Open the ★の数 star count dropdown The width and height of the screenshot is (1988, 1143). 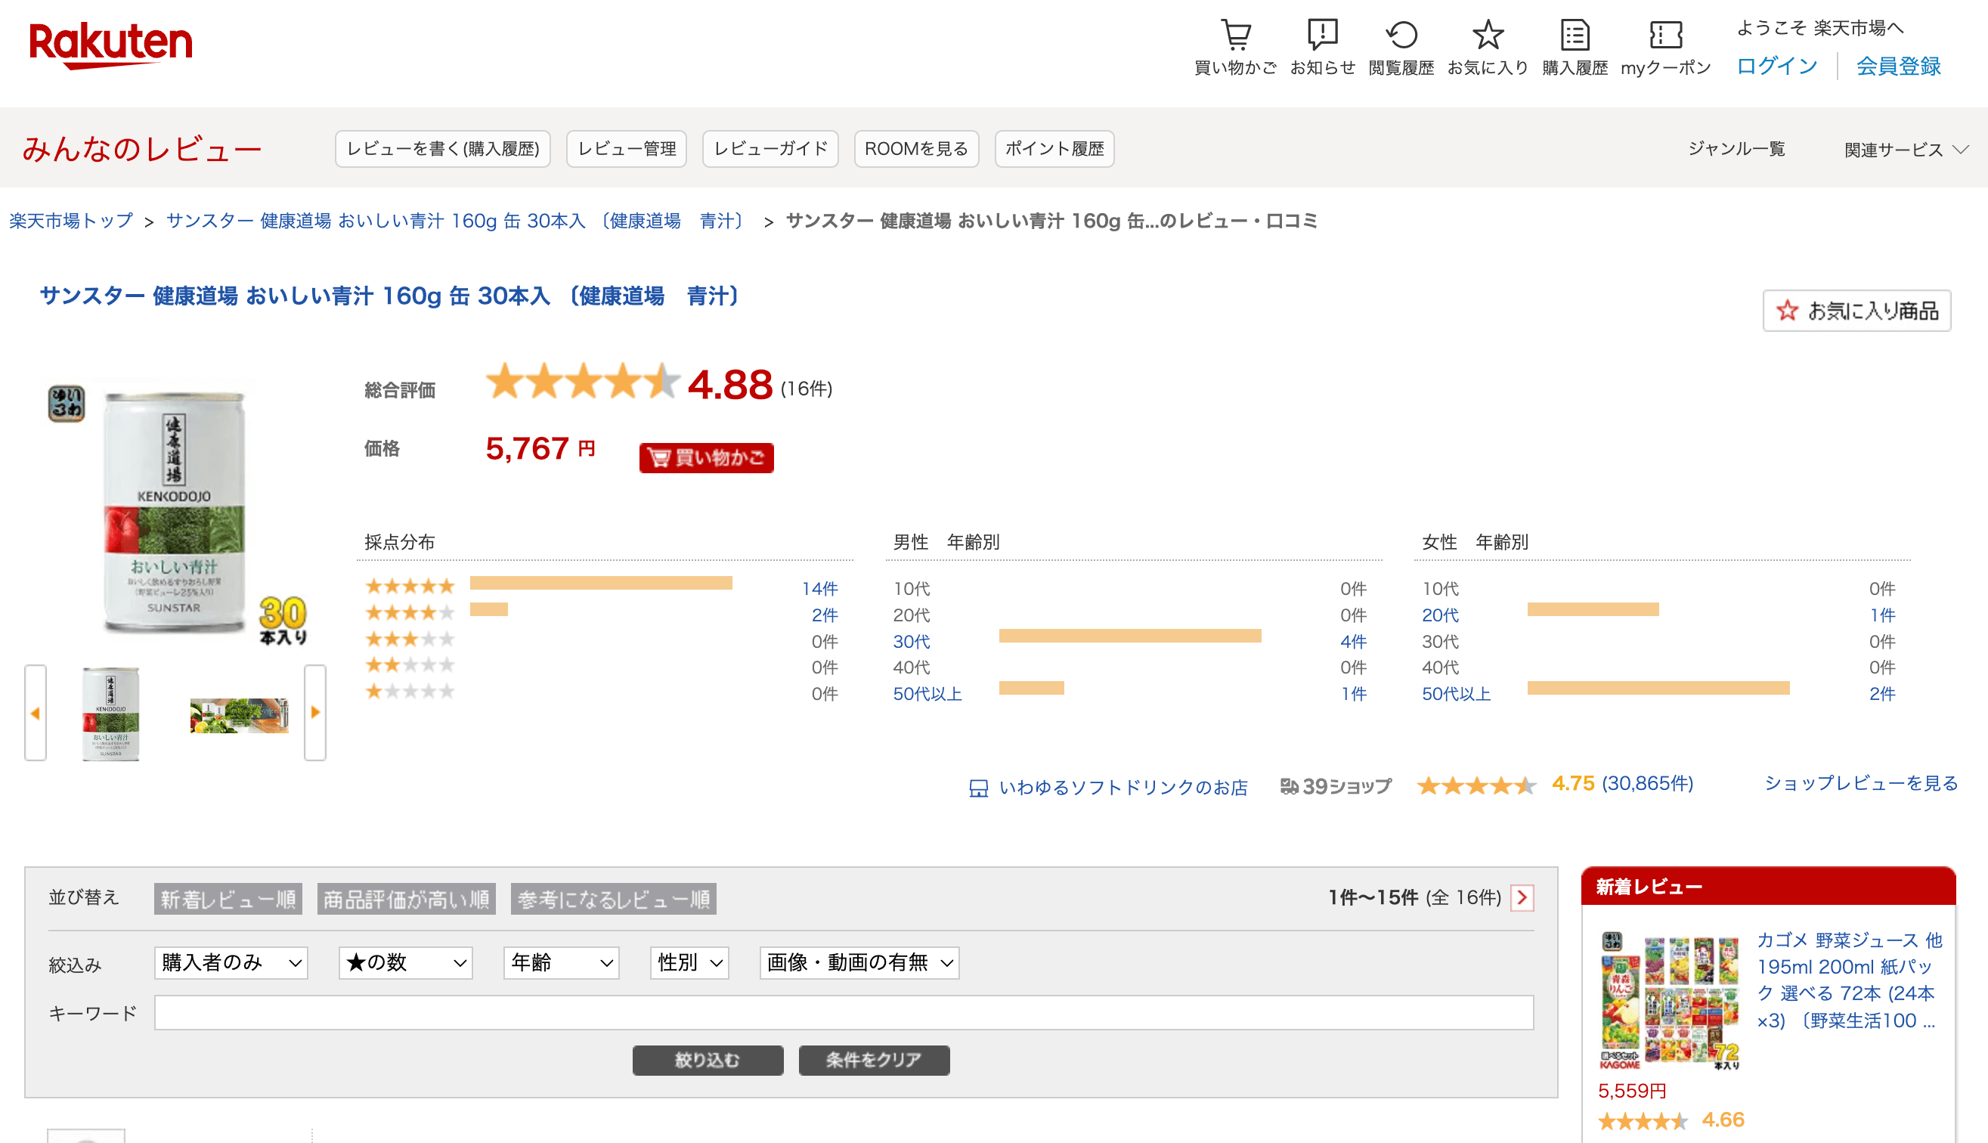tap(405, 962)
